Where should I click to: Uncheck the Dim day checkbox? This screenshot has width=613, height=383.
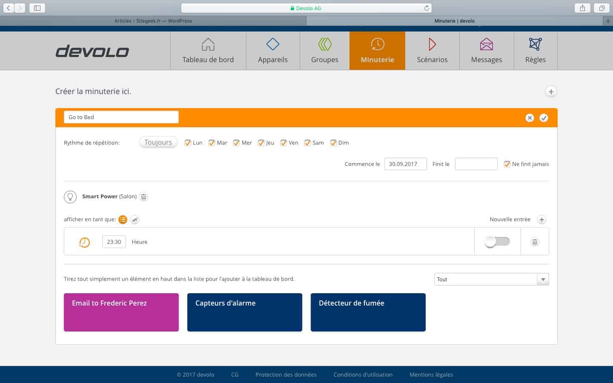point(333,143)
